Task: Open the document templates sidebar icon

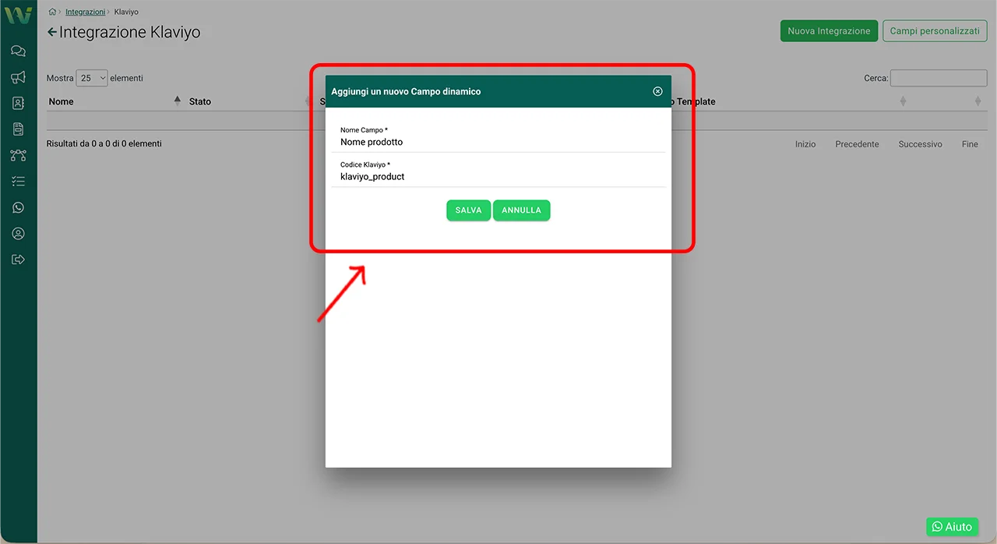Action: pyautogui.click(x=18, y=129)
